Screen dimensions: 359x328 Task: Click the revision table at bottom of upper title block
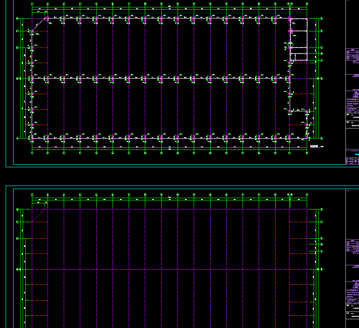tap(352, 161)
